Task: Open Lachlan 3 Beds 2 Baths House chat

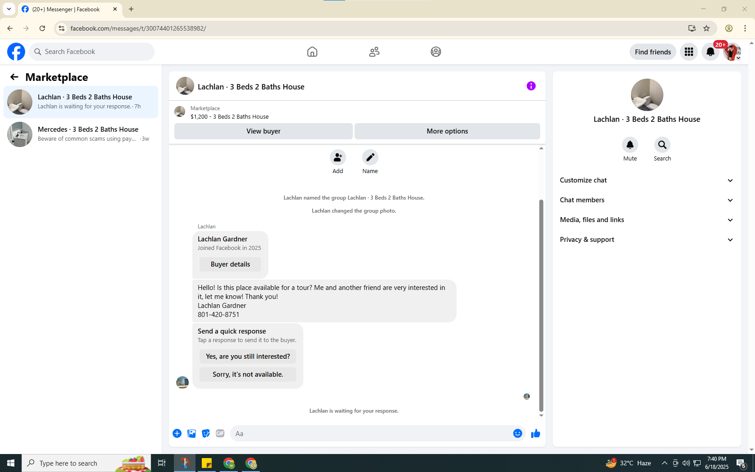Action: coord(81,102)
